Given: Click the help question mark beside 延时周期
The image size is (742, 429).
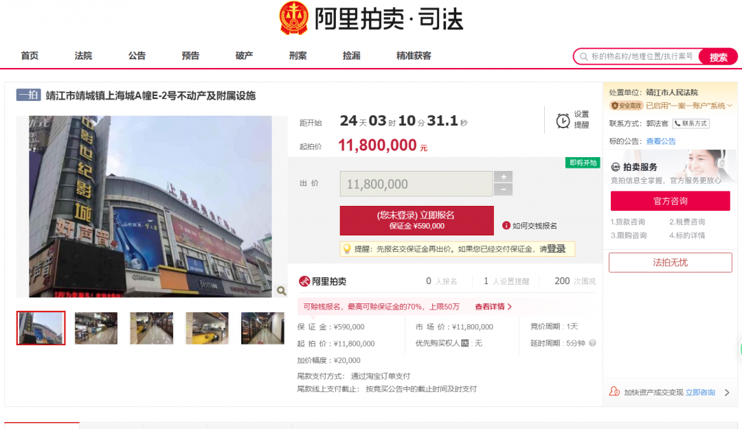Looking at the screenshot, I should [x=592, y=343].
